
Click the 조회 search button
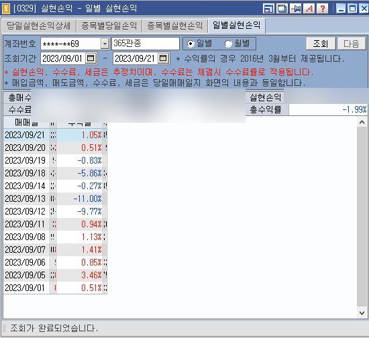[x=321, y=44]
